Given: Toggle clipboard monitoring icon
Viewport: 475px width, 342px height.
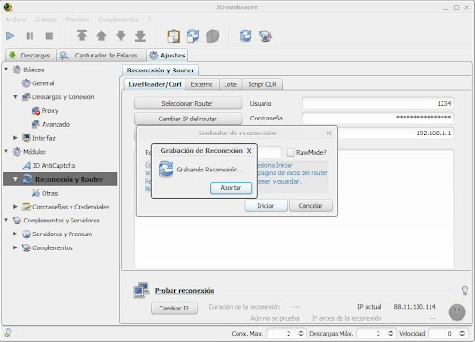Looking at the screenshot, I should tap(173, 36).
